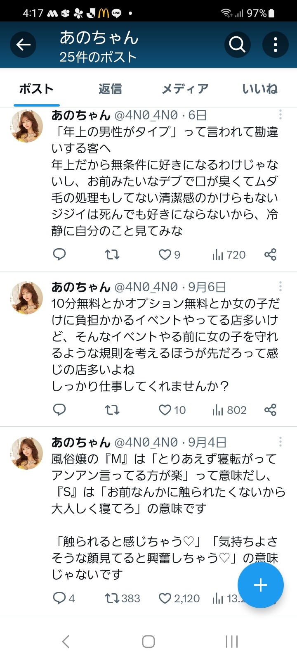Open @4N0_4N0 handle on 9月4日 post
This screenshot has width=297, height=661.
tap(146, 442)
